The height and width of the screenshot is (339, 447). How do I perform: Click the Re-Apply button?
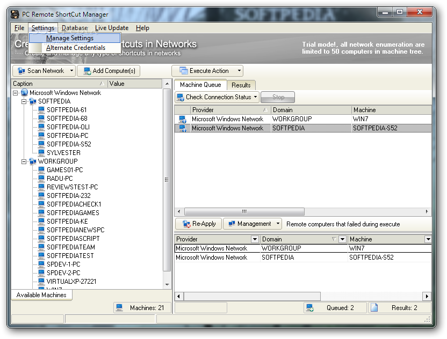coord(199,224)
